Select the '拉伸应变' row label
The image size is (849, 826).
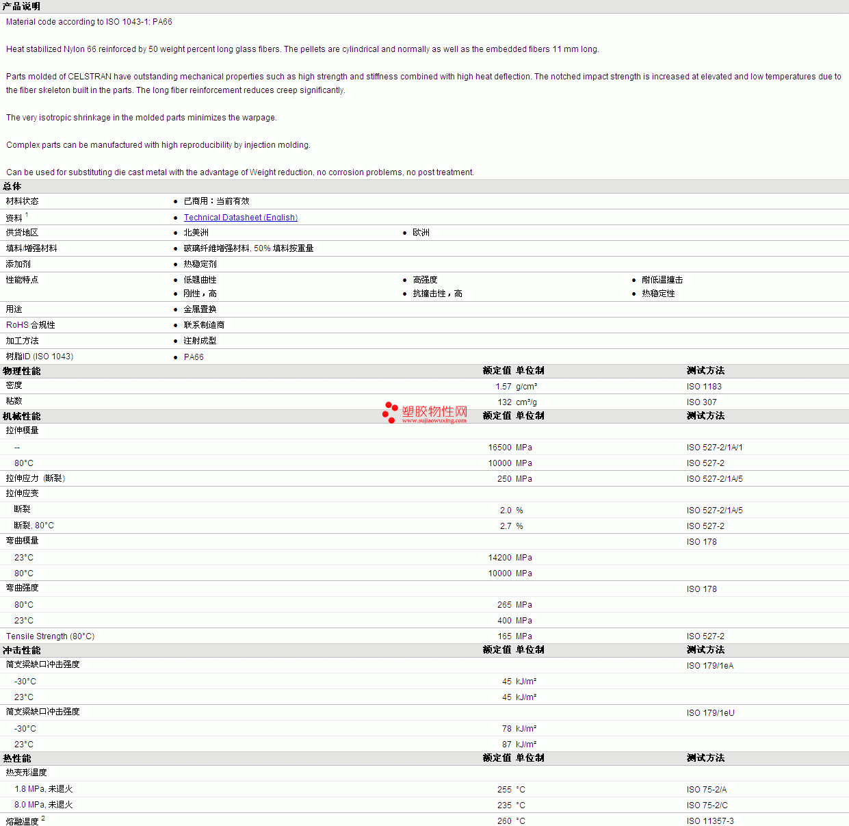click(x=23, y=493)
